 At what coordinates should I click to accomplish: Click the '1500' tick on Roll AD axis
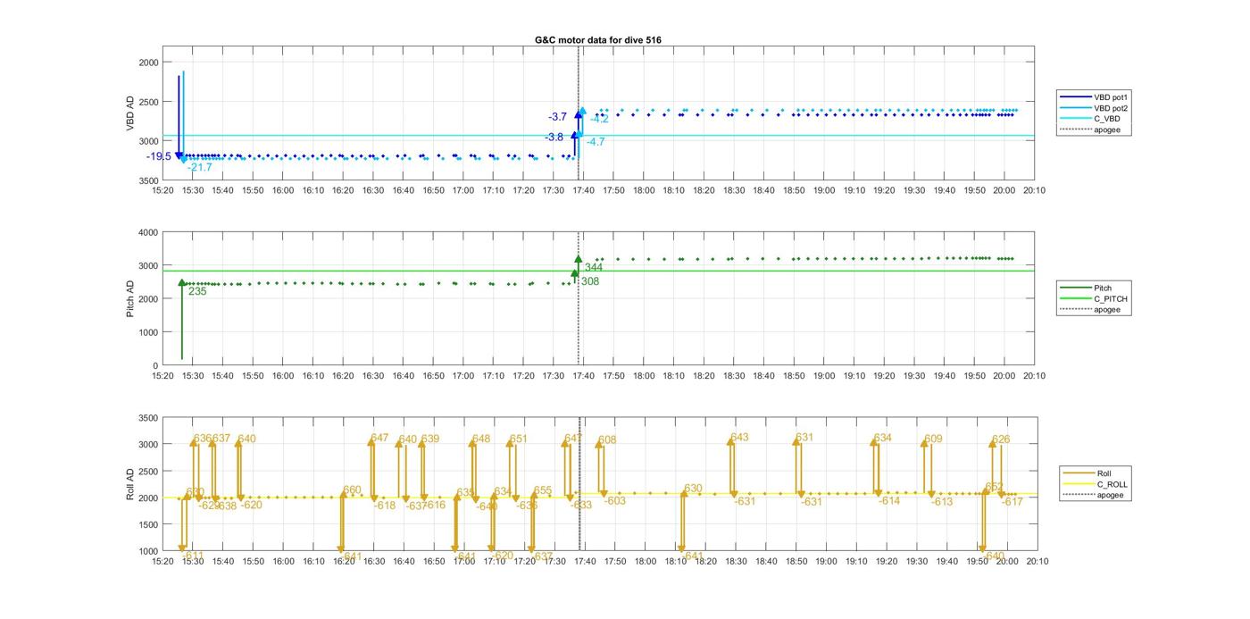coord(149,524)
